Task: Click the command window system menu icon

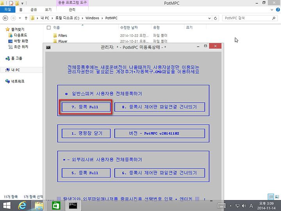Action: [48, 47]
